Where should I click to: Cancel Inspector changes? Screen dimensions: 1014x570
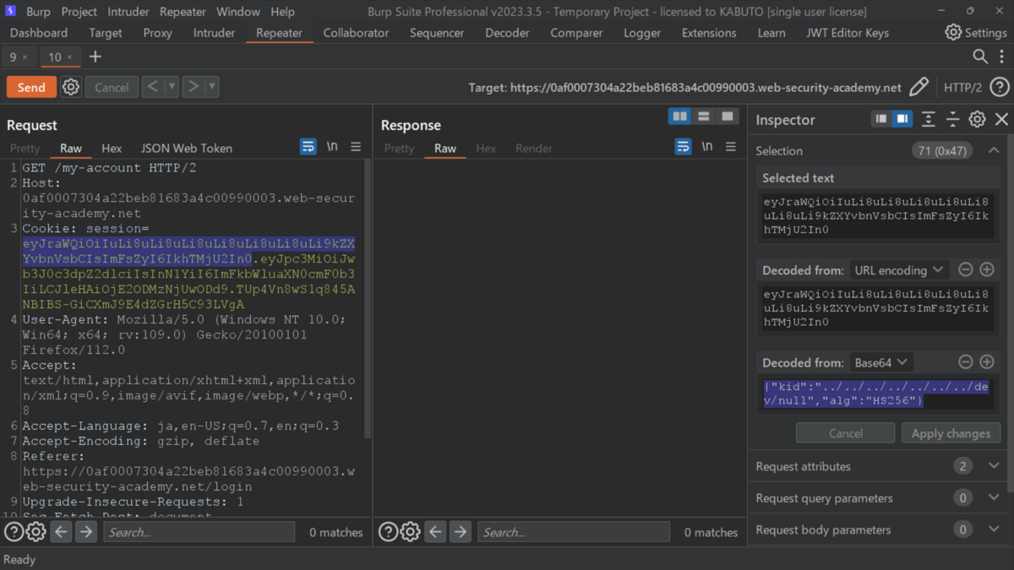(x=845, y=433)
